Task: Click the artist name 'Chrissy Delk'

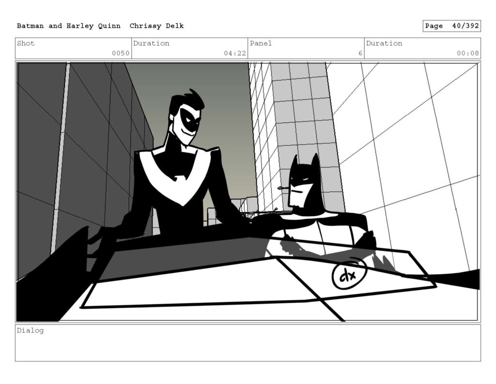Action: [x=156, y=26]
